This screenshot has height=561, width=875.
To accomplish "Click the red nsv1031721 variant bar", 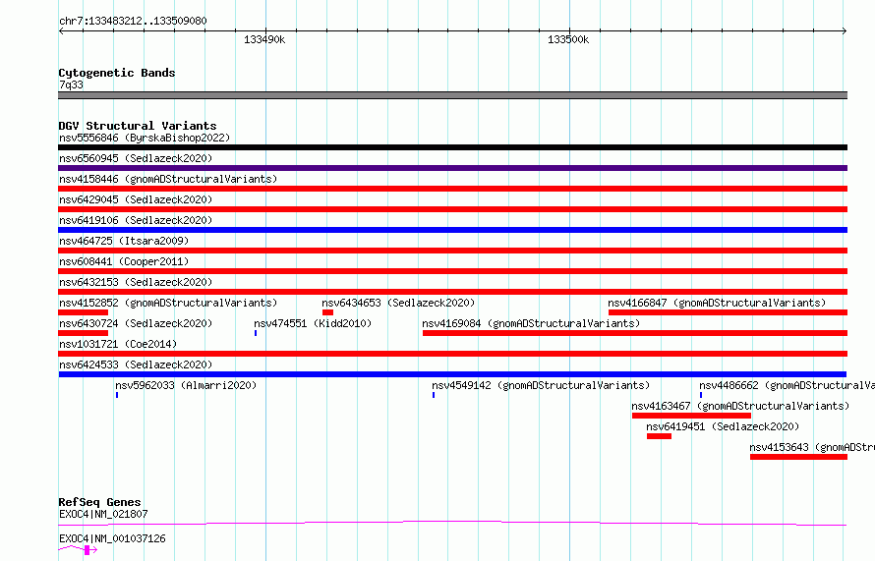I will click(x=452, y=354).
